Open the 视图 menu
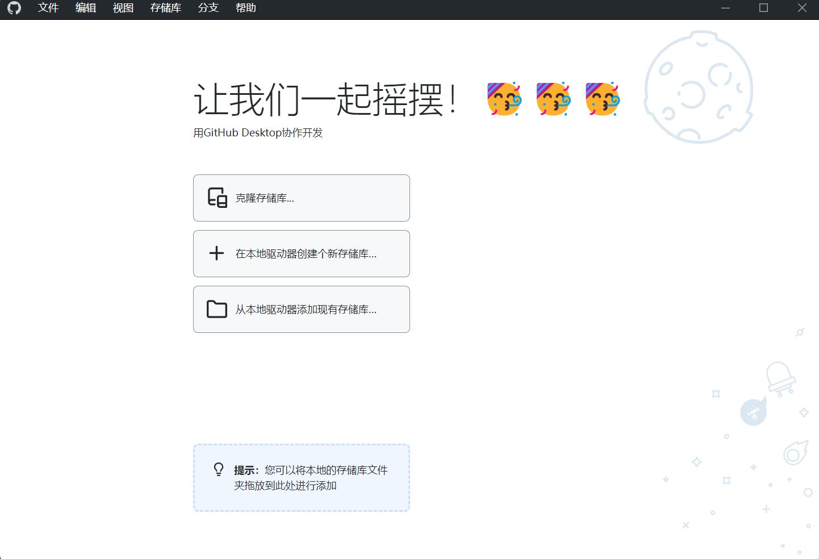 (x=123, y=8)
